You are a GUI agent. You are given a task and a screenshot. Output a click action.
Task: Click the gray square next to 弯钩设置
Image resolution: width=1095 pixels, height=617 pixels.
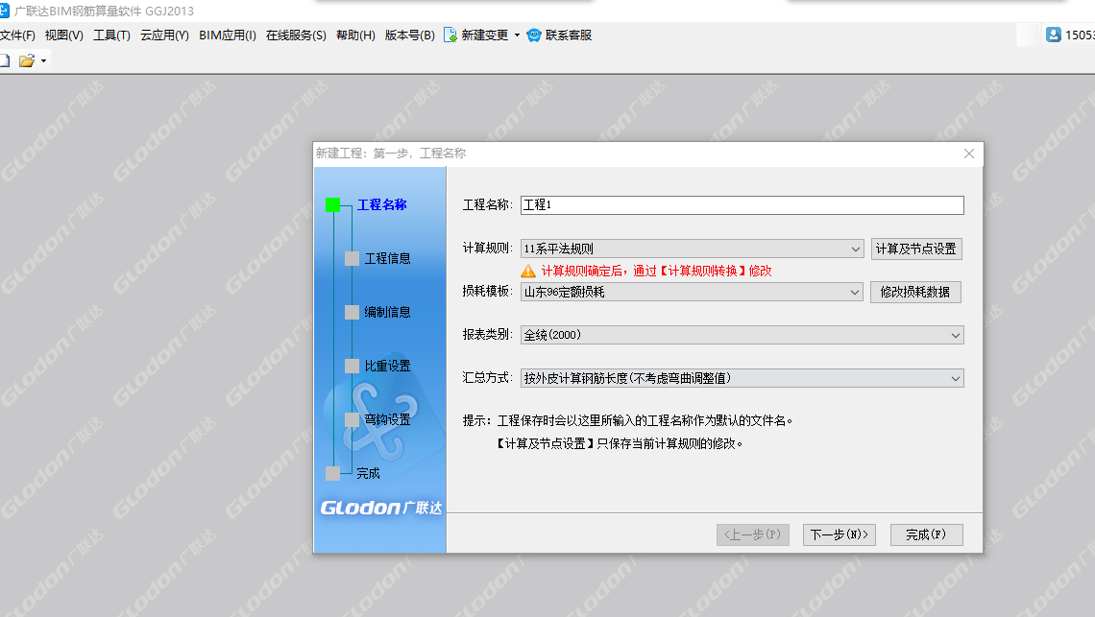pyautogui.click(x=352, y=419)
